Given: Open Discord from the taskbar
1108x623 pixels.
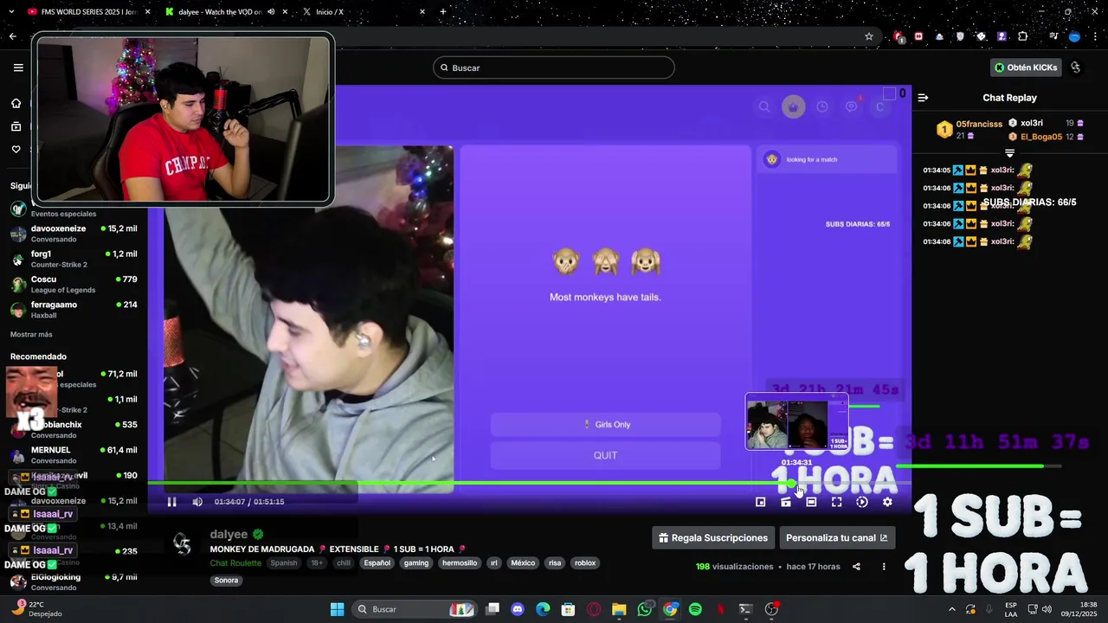Looking at the screenshot, I should click(518, 609).
